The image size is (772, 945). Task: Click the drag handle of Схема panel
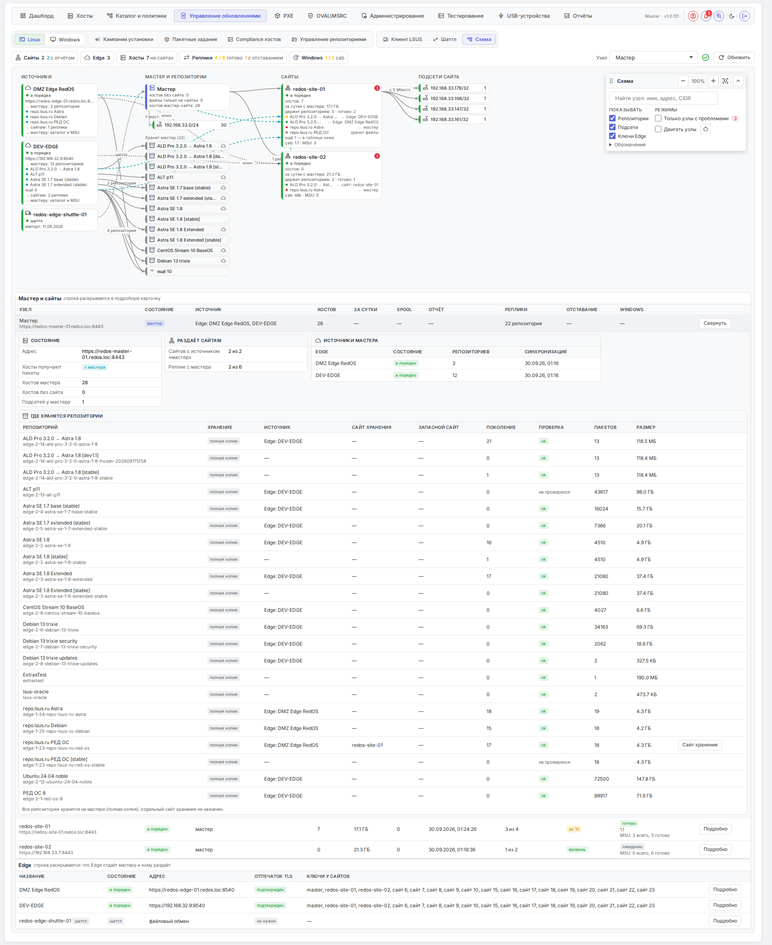(611, 81)
